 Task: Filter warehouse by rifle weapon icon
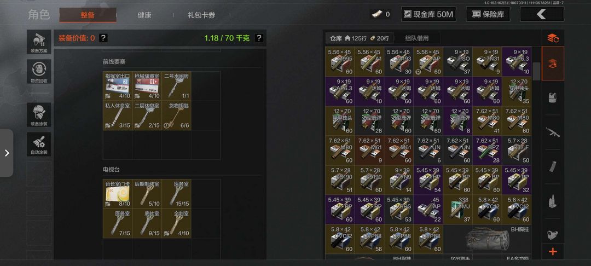pos(553,132)
